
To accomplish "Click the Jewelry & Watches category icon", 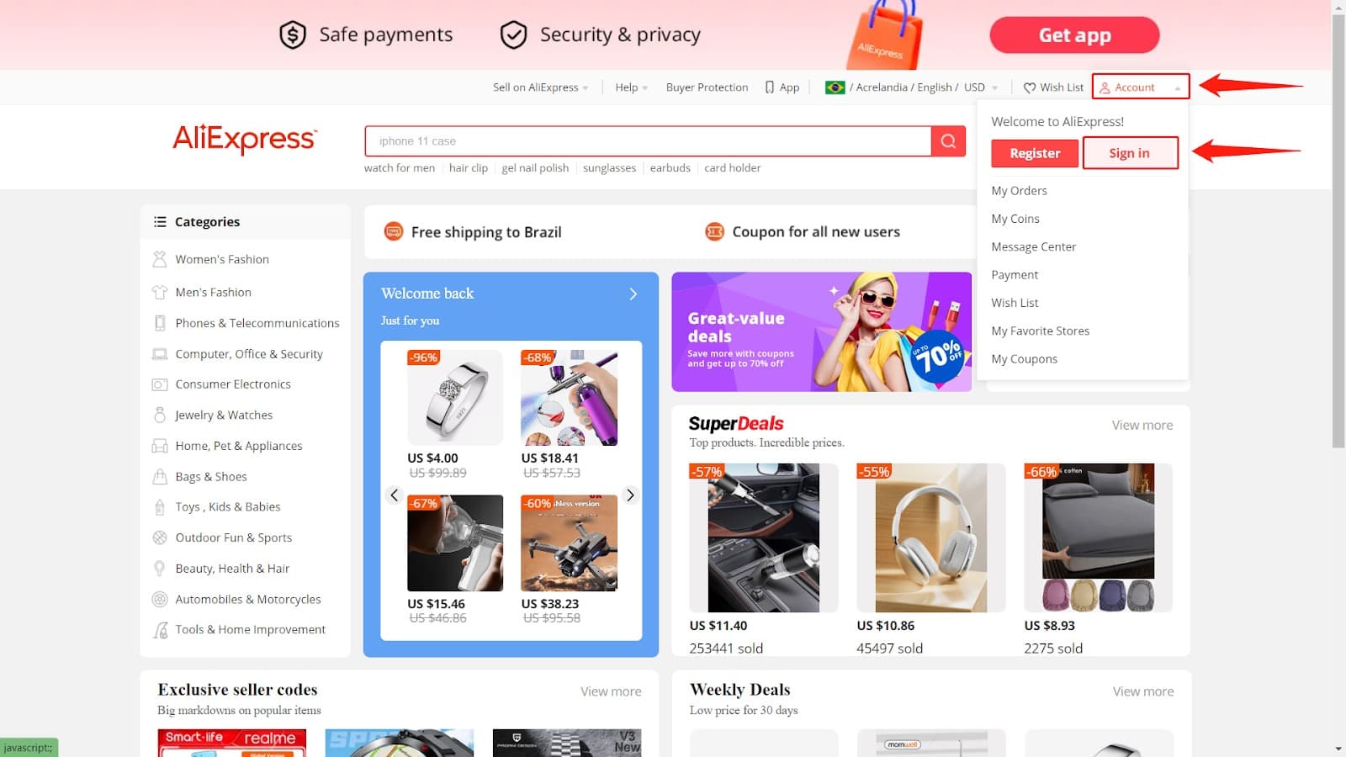I will coord(160,415).
